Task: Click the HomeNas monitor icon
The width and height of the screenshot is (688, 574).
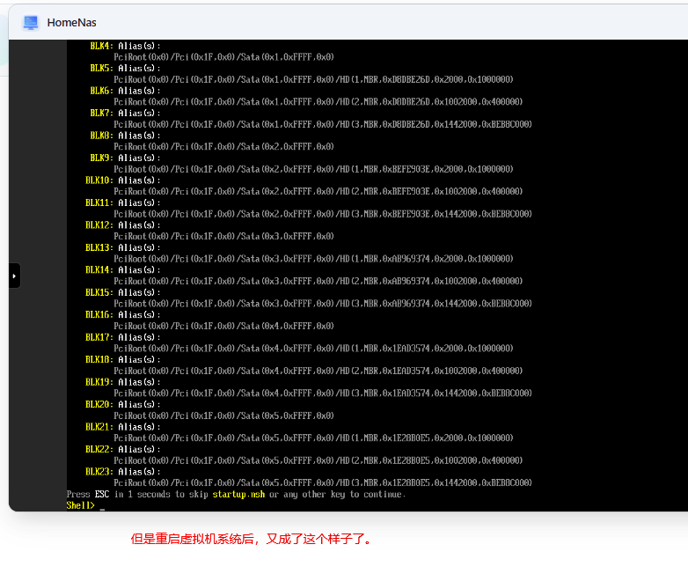Action: [x=31, y=22]
